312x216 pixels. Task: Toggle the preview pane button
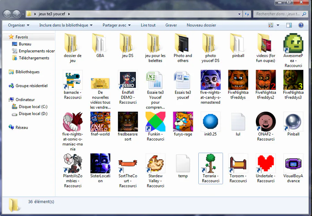[289, 25]
